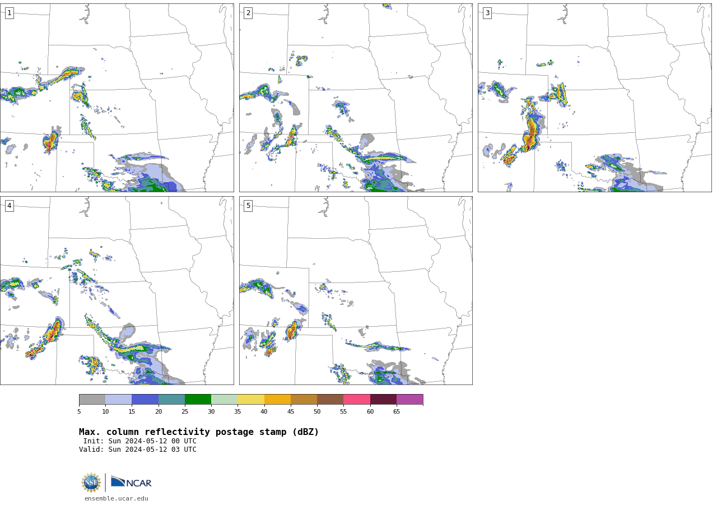
Task: Click the ensemble.ucar.edu text
Action: (x=117, y=498)
